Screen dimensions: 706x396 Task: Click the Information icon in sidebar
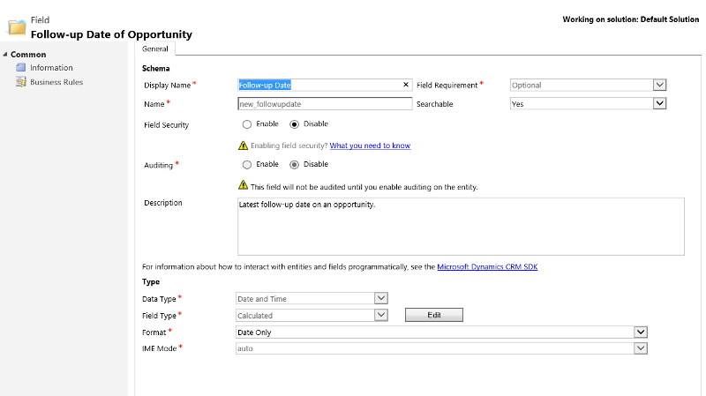tap(21, 68)
